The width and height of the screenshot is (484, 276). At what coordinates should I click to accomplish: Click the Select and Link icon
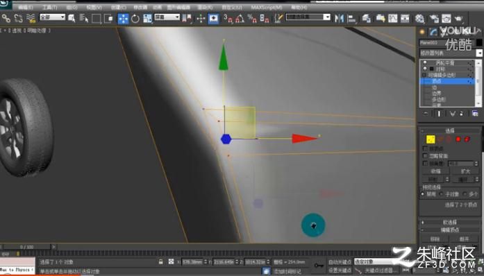pyautogui.click(x=6, y=19)
